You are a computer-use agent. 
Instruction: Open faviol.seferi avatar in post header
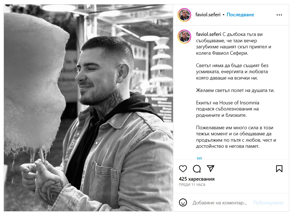coord(184,15)
